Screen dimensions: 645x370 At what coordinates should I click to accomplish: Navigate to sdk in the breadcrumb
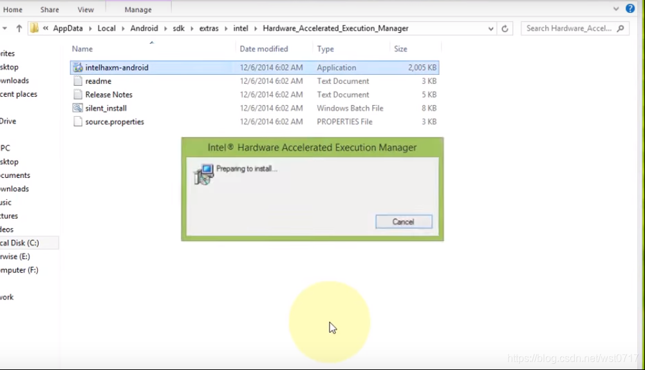[x=178, y=28]
